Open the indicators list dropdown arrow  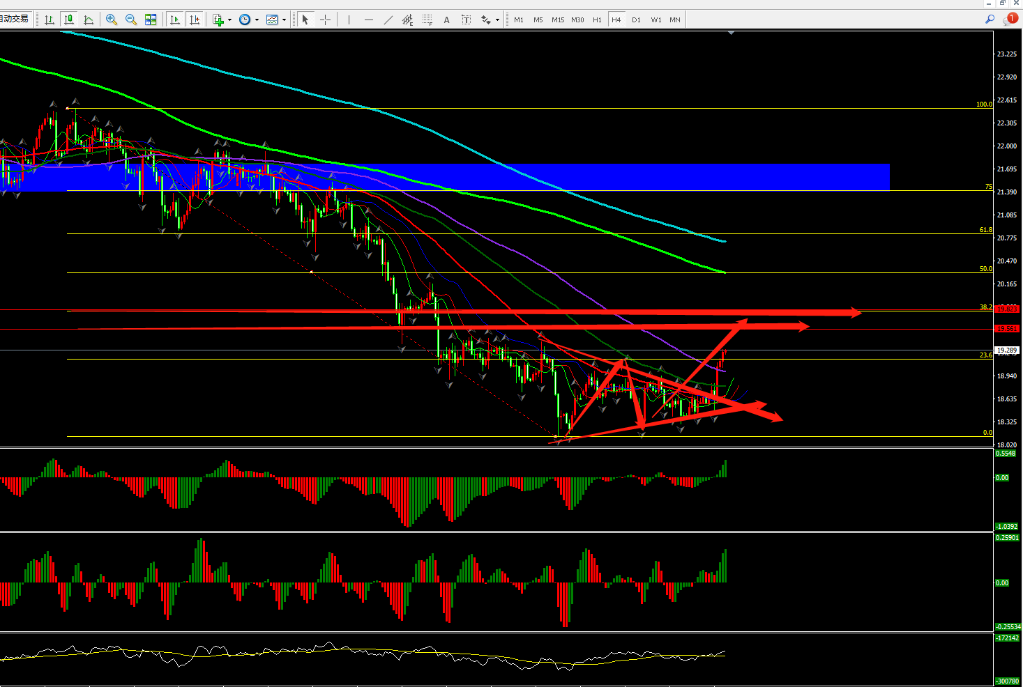pyautogui.click(x=229, y=20)
